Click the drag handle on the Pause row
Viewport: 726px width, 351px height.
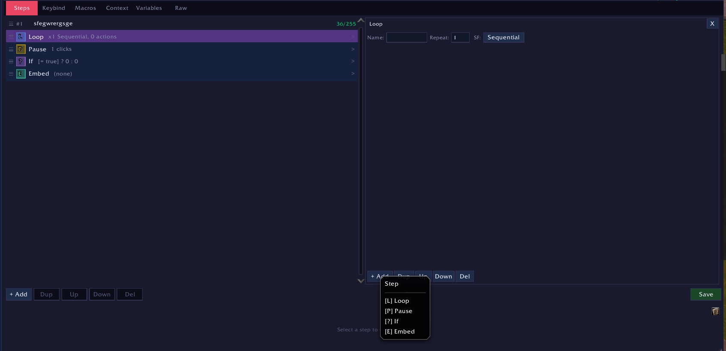pos(11,49)
